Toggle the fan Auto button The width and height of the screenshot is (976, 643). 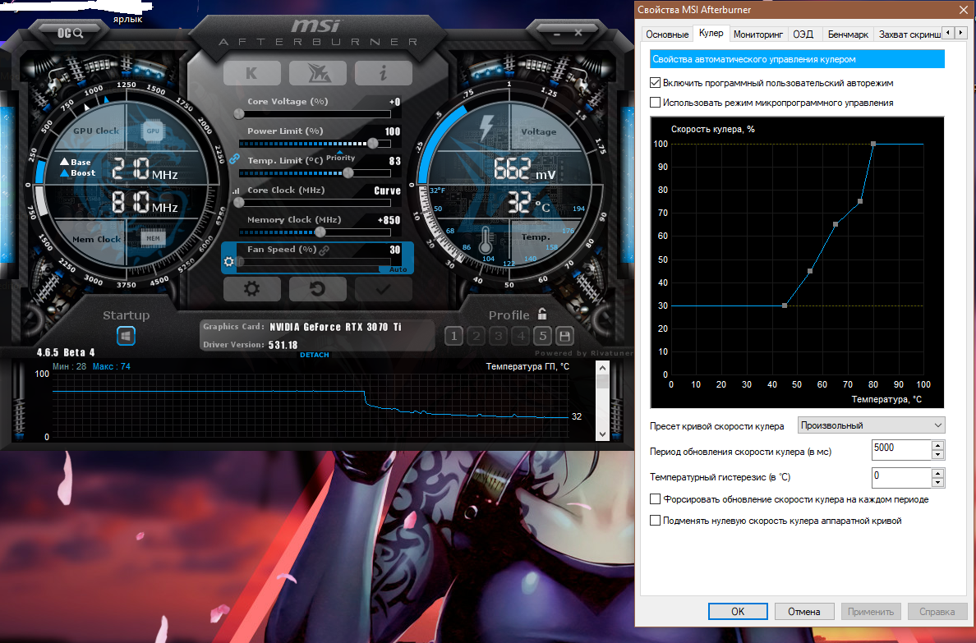coord(398,269)
